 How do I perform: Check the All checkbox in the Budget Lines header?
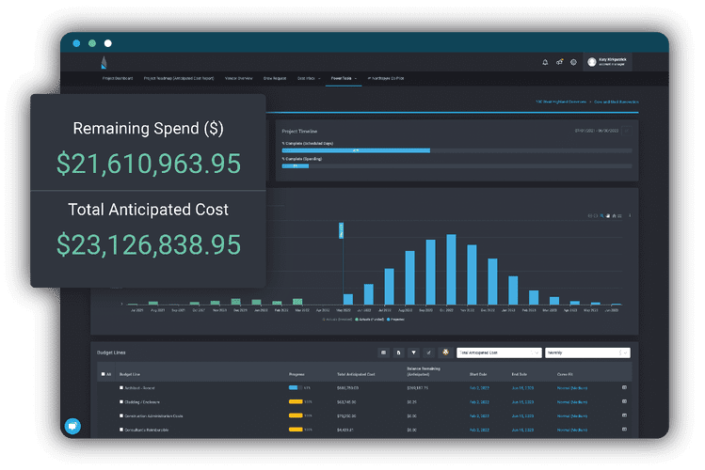pyautogui.click(x=103, y=374)
